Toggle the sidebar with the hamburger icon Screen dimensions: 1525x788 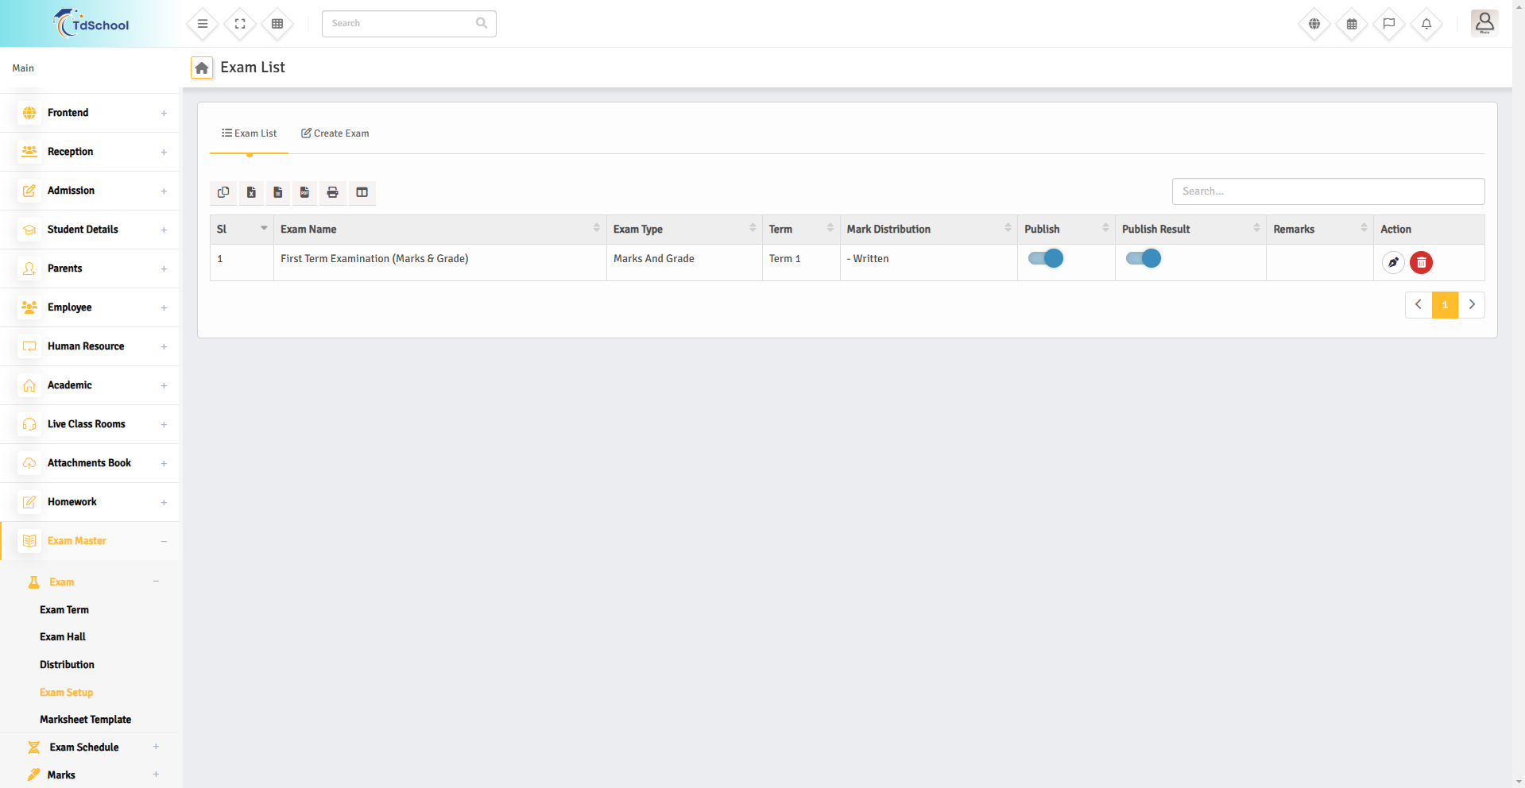(203, 24)
